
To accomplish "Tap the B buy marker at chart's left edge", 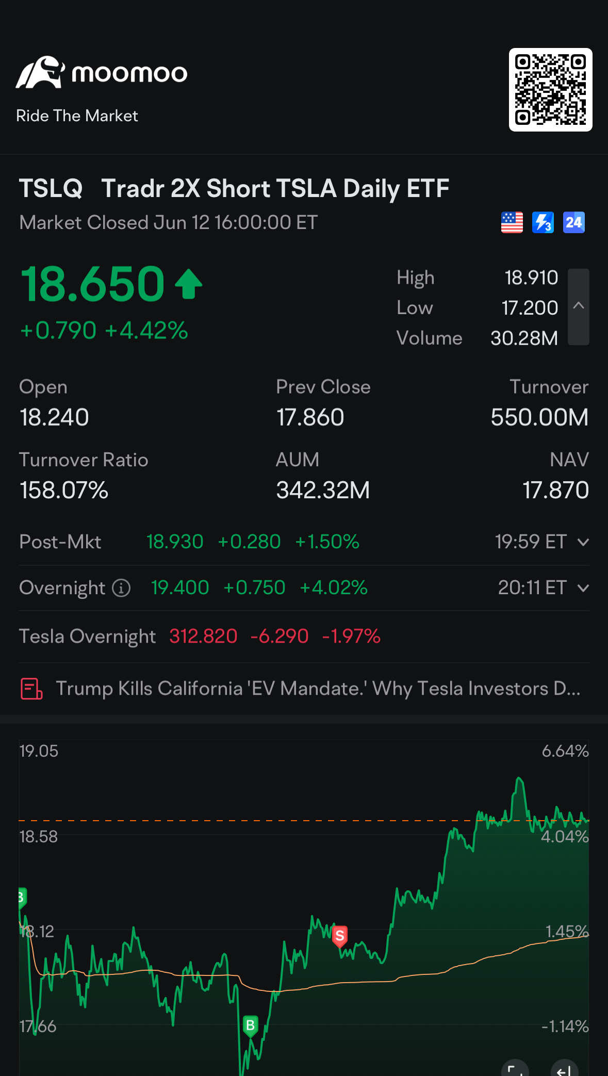I will pos(22,898).
